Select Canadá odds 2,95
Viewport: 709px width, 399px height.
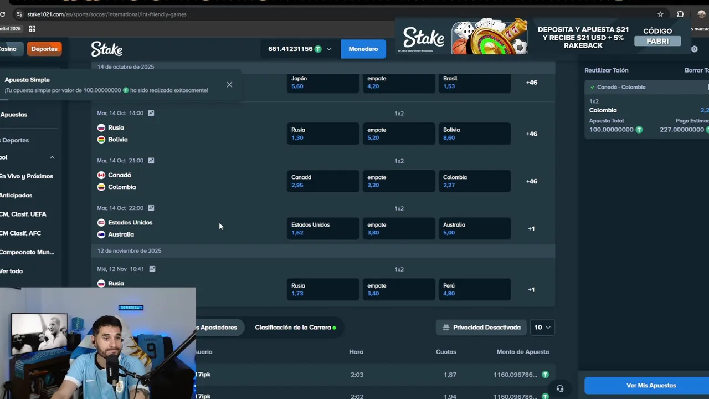(323, 181)
